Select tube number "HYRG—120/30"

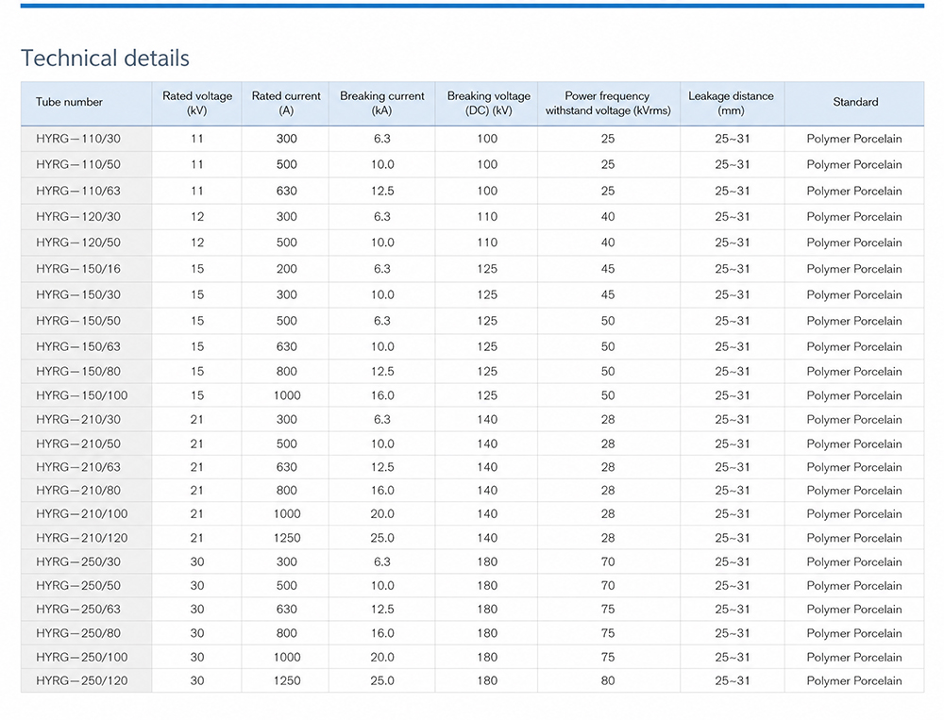coord(78,217)
